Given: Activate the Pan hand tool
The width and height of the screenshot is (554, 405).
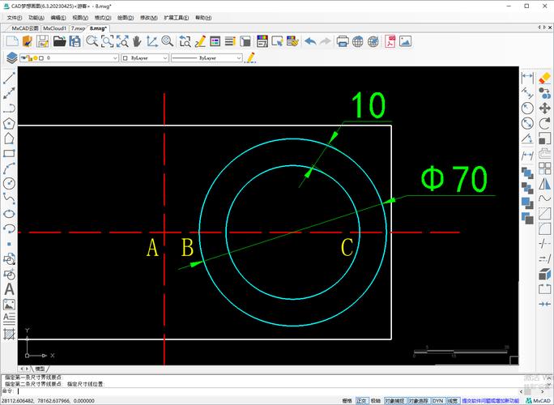Looking at the screenshot, I should point(137,41).
